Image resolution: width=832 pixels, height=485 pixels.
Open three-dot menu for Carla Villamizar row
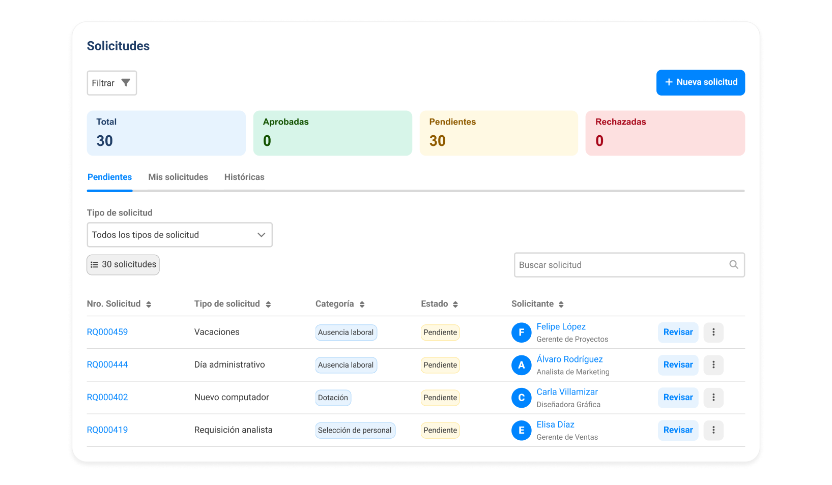click(713, 398)
